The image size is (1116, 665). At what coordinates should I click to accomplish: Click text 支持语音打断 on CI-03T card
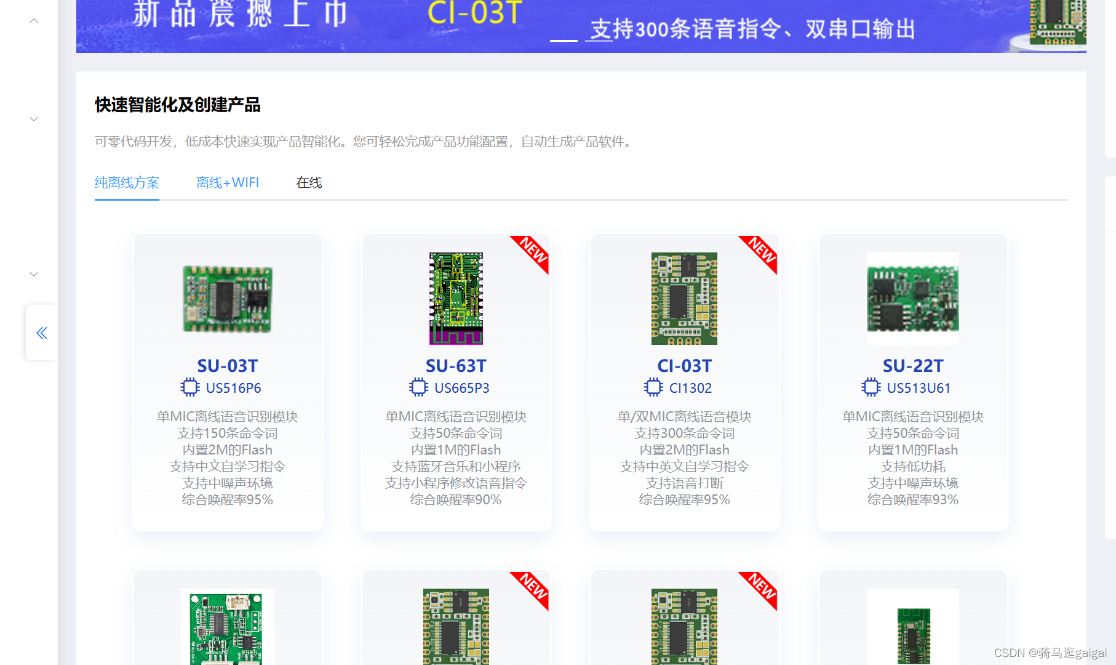tap(684, 483)
